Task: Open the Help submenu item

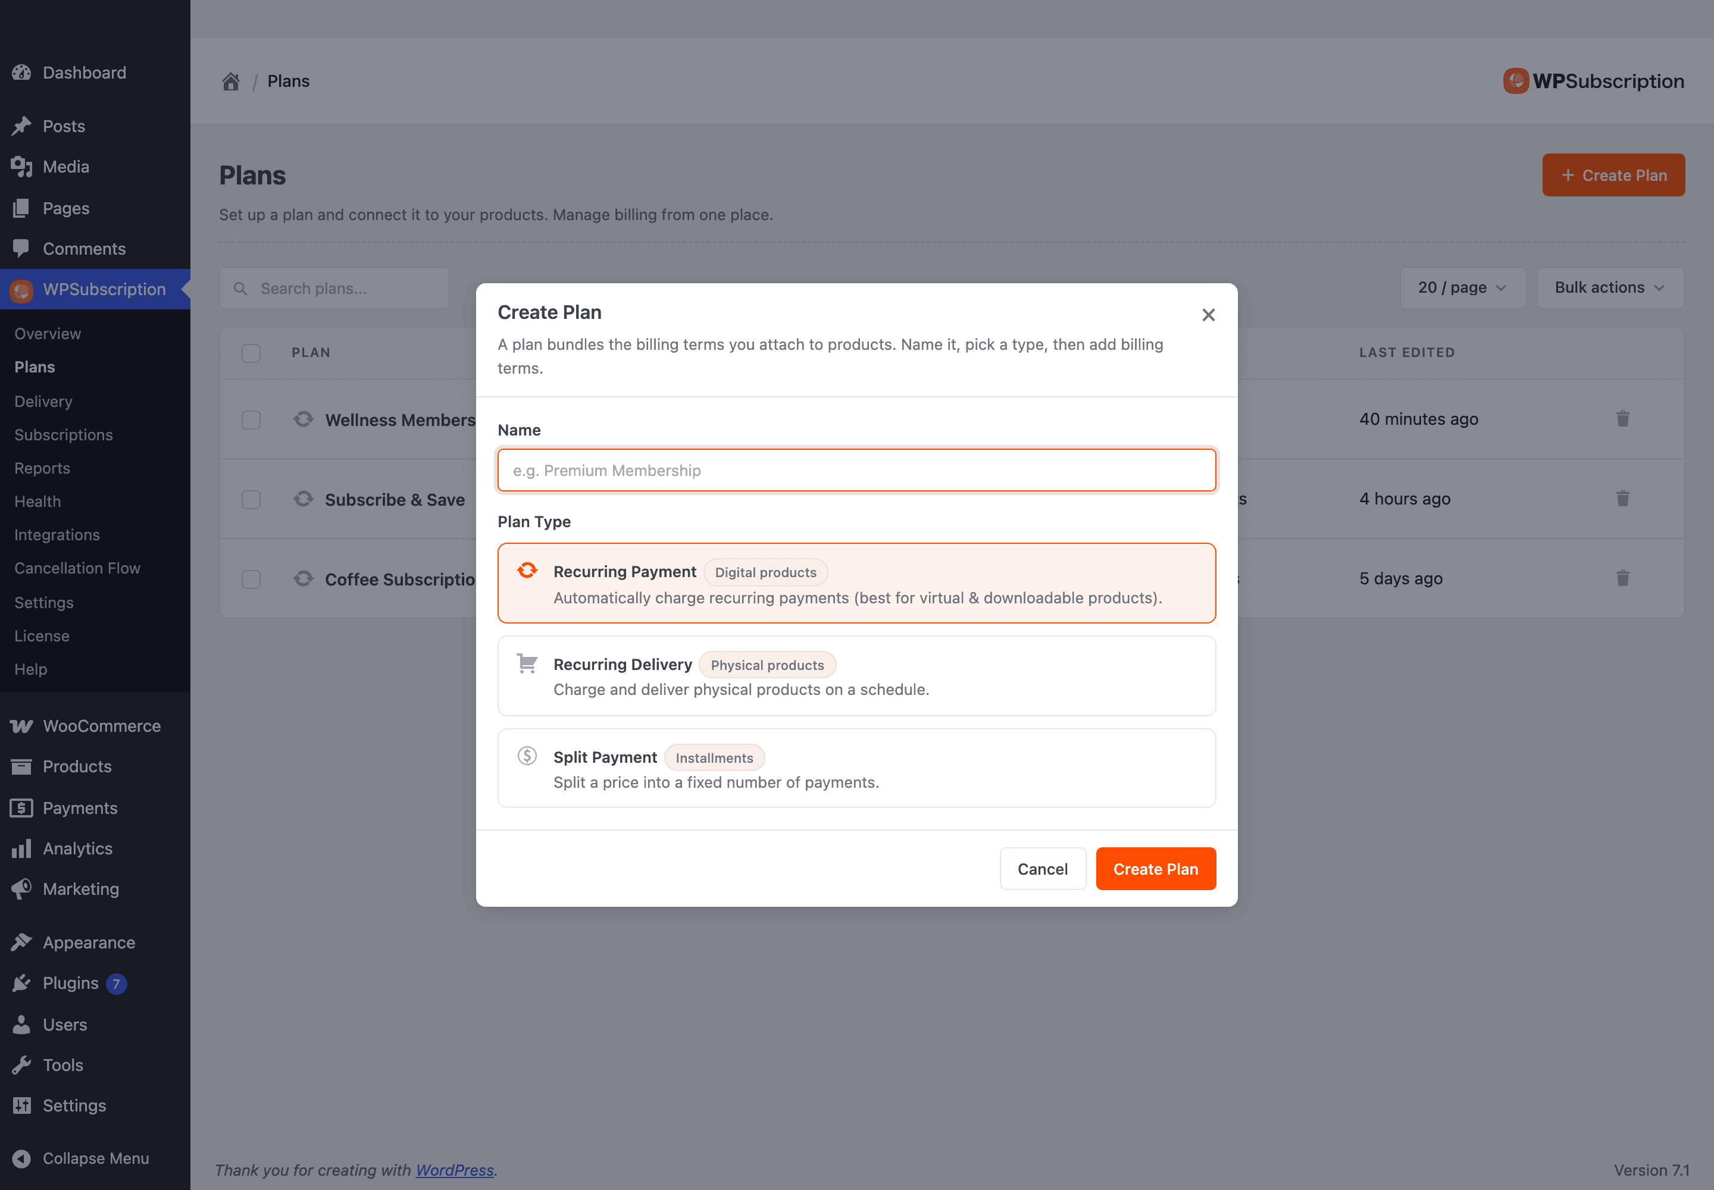Action: tap(30, 669)
